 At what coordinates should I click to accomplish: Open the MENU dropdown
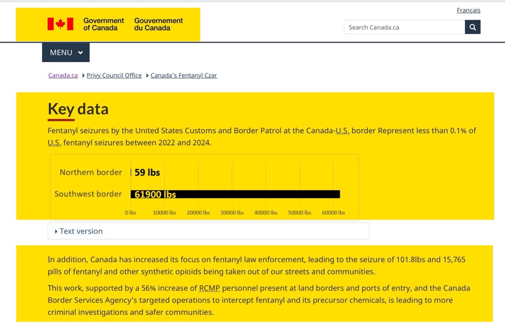tap(66, 53)
